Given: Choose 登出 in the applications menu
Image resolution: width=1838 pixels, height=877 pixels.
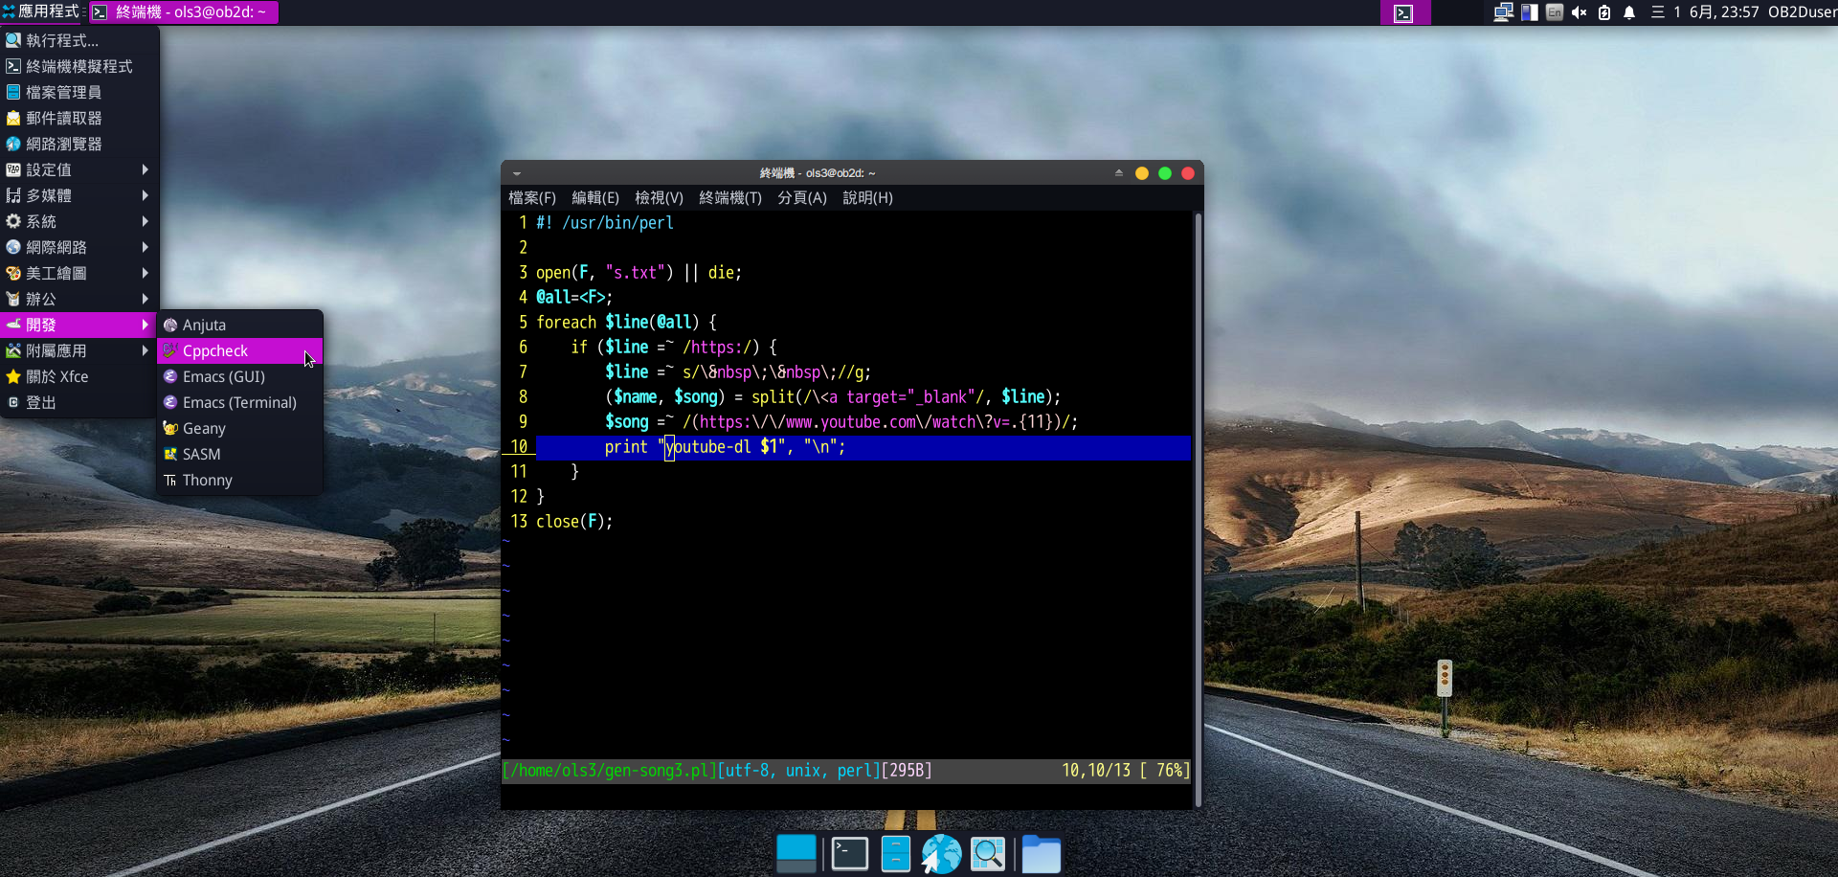Looking at the screenshot, I should 78,402.
